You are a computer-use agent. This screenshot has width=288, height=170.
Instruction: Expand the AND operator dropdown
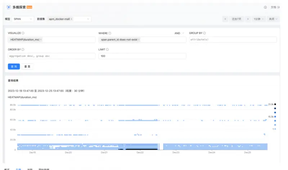point(179,33)
